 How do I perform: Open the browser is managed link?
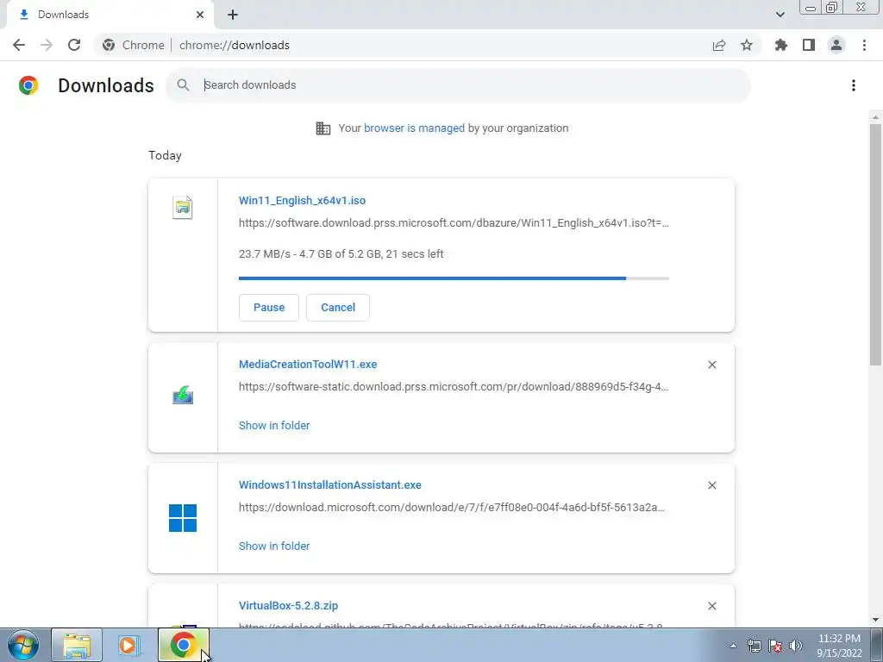pos(414,128)
